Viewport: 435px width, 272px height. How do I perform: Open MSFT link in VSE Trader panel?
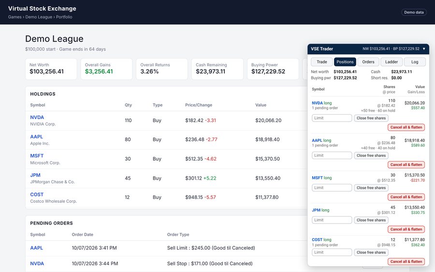coord(317,178)
